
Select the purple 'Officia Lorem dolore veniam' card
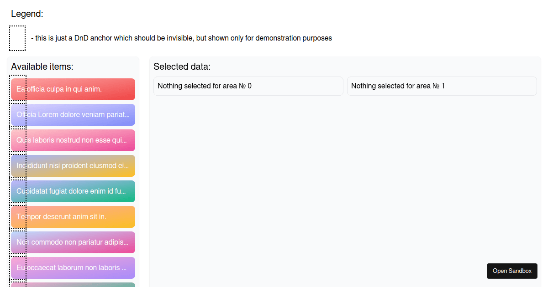point(80,115)
